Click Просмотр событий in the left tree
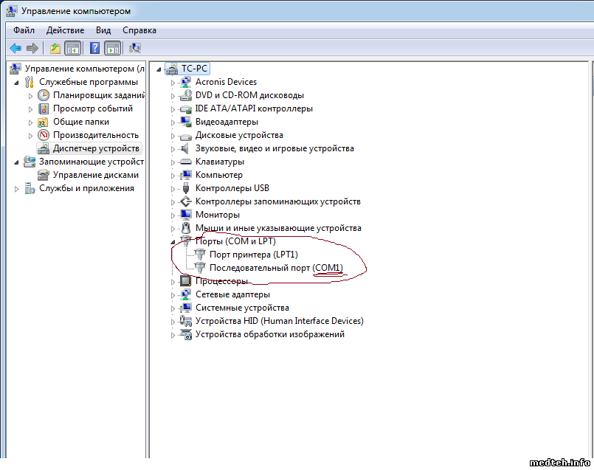The width and height of the screenshot is (594, 470). pyautogui.click(x=92, y=108)
